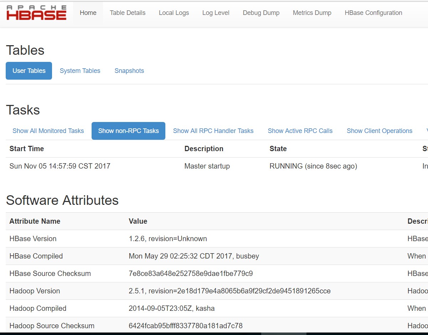Click the HBase Compiled attribute name
Viewport: 428px width, 335px height.
tap(36, 256)
